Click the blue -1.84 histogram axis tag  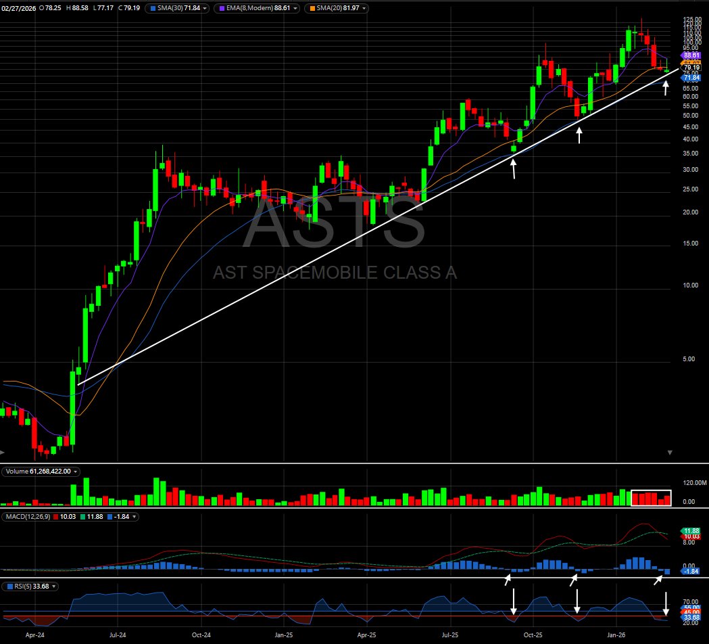(691, 571)
